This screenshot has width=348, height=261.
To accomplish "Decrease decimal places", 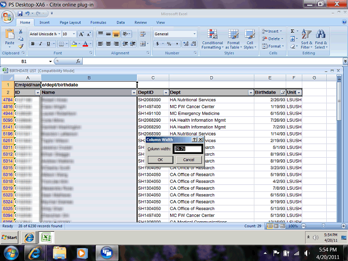I will tap(194, 43).
